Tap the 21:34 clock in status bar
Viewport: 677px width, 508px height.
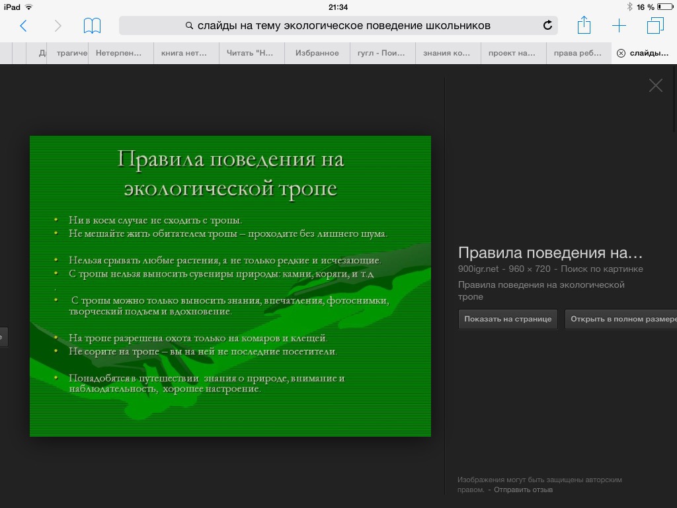click(338, 7)
